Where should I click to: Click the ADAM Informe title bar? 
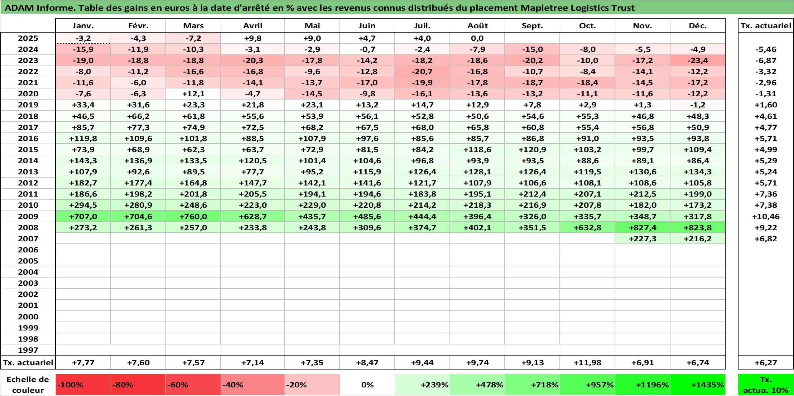point(397,8)
